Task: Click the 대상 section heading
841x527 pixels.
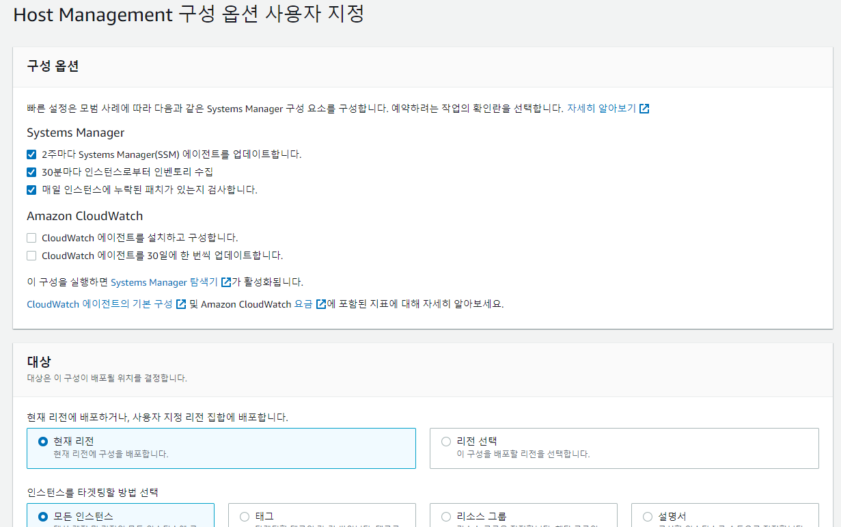Action: pos(39,362)
